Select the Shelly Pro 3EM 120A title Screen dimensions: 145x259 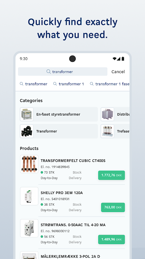[x=62, y=193]
